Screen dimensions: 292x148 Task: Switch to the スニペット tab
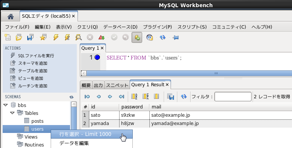tap(117, 85)
